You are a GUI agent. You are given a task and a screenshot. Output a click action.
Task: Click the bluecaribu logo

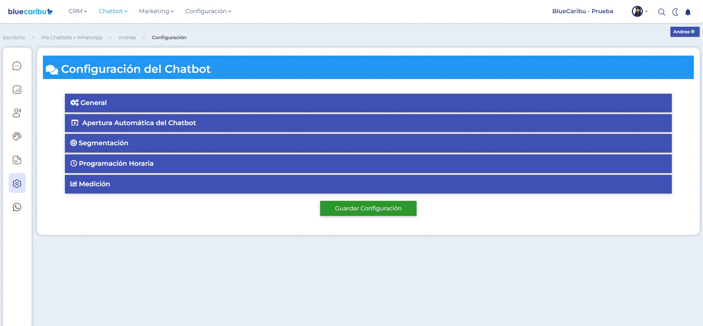pyautogui.click(x=30, y=11)
